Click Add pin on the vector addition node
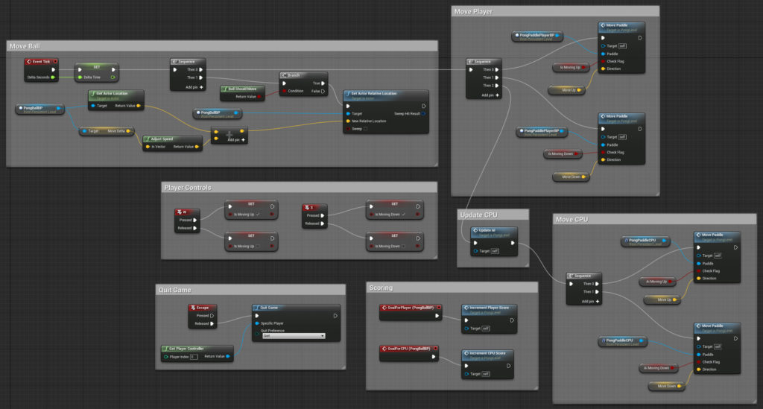Image resolution: width=763 pixels, height=409 pixels. click(237, 140)
